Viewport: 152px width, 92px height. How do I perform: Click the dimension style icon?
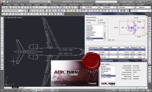click(x=99, y=7)
